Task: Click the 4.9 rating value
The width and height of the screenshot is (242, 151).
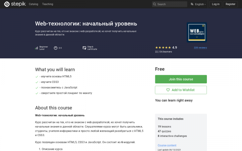Action: tap(175, 48)
